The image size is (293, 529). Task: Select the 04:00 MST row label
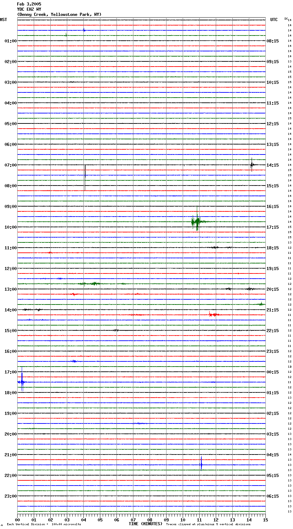11,103
